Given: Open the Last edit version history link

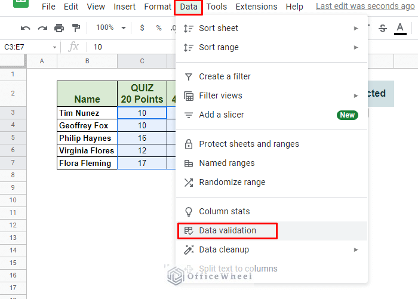Looking at the screenshot, I should (365, 6).
